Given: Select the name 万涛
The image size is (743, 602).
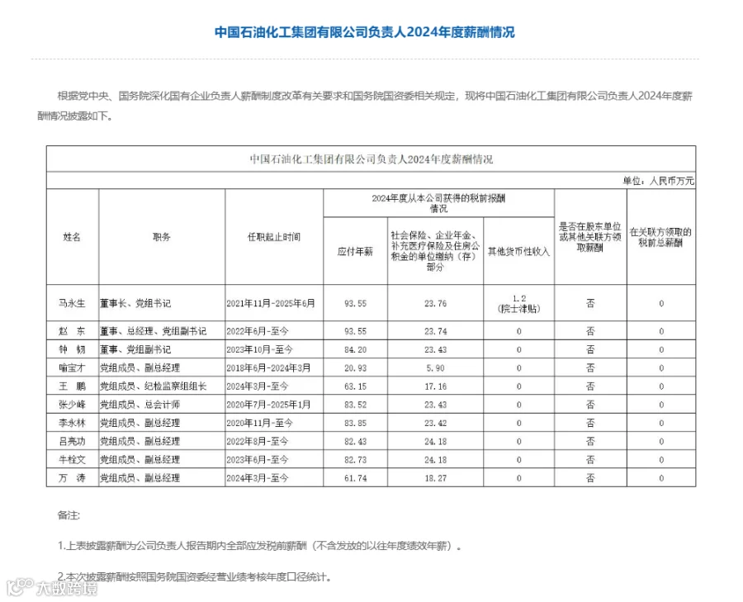Looking at the screenshot, I should (x=72, y=478).
